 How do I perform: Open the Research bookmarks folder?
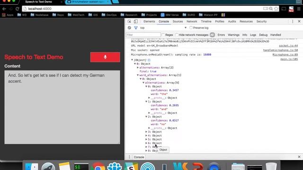129,15
